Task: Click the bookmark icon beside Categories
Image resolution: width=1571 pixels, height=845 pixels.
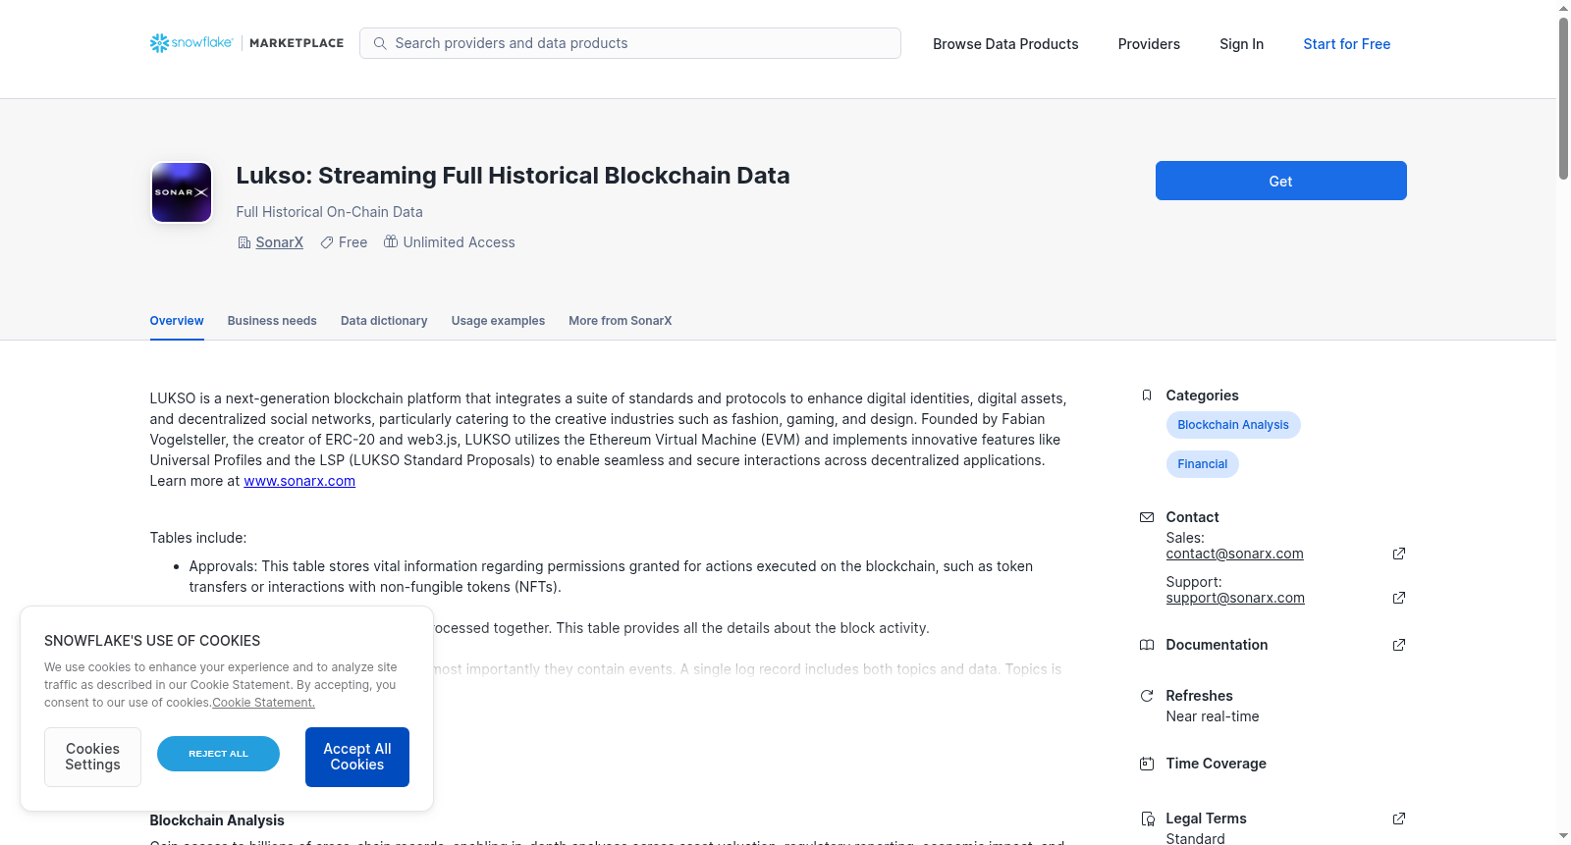Action: (x=1147, y=396)
